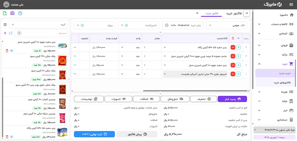Open the گروه dropdown in product panel

tap(38, 25)
